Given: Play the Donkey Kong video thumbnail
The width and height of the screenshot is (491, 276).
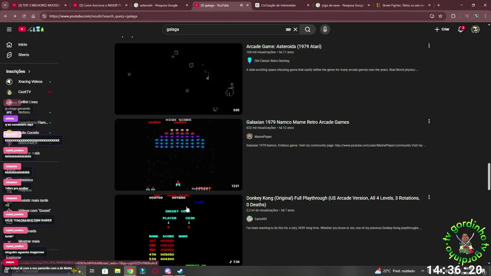Looking at the screenshot, I should [178, 230].
